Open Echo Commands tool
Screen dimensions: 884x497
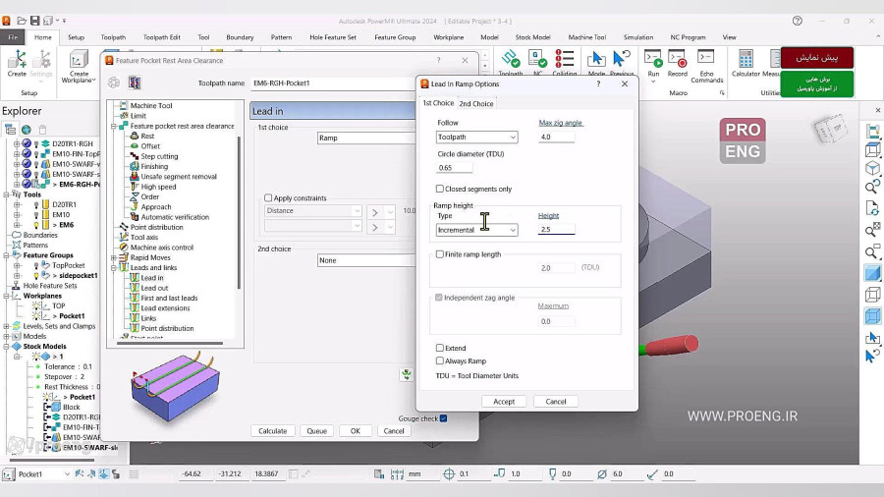pos(706,67)
